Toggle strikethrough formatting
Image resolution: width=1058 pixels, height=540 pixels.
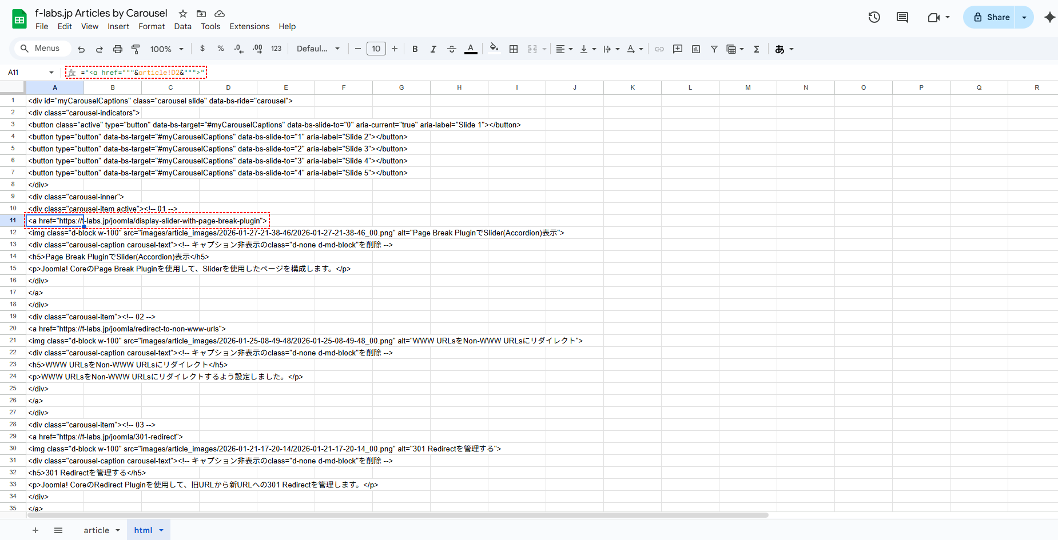(451, 49)
